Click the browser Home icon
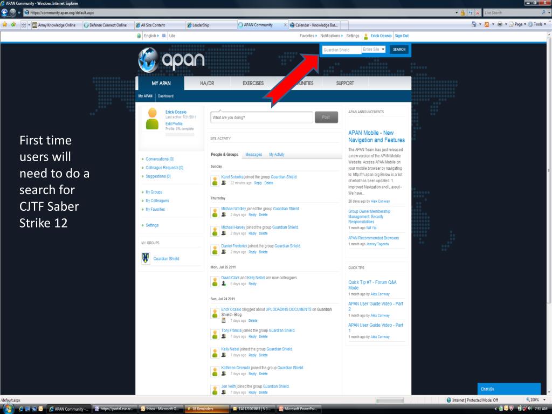Image resolution: width=552 pixels, height=414 pixels. coord(474,24)
